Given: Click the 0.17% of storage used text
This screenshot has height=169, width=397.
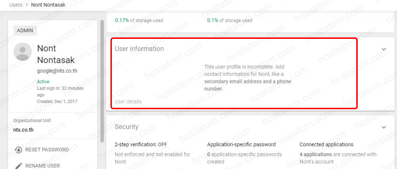Looking at the screenshot, I should point(139,20).
